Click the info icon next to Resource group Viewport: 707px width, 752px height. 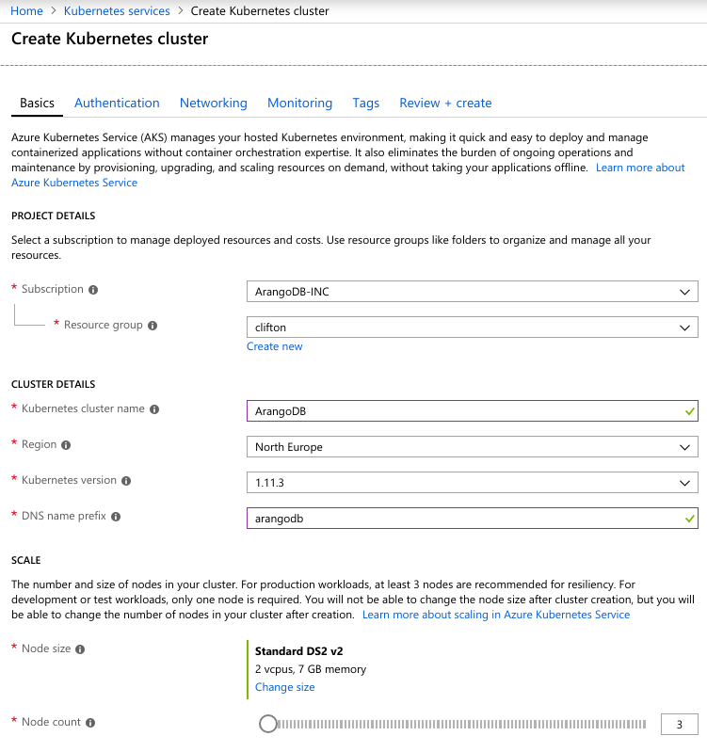153,326
